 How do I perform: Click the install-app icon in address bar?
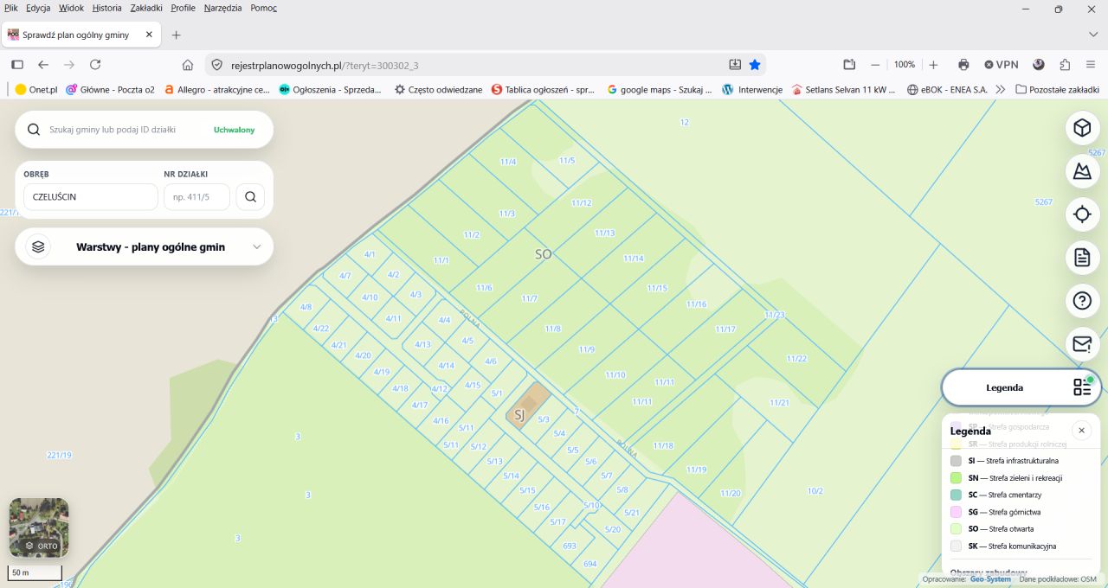[735, 65]
